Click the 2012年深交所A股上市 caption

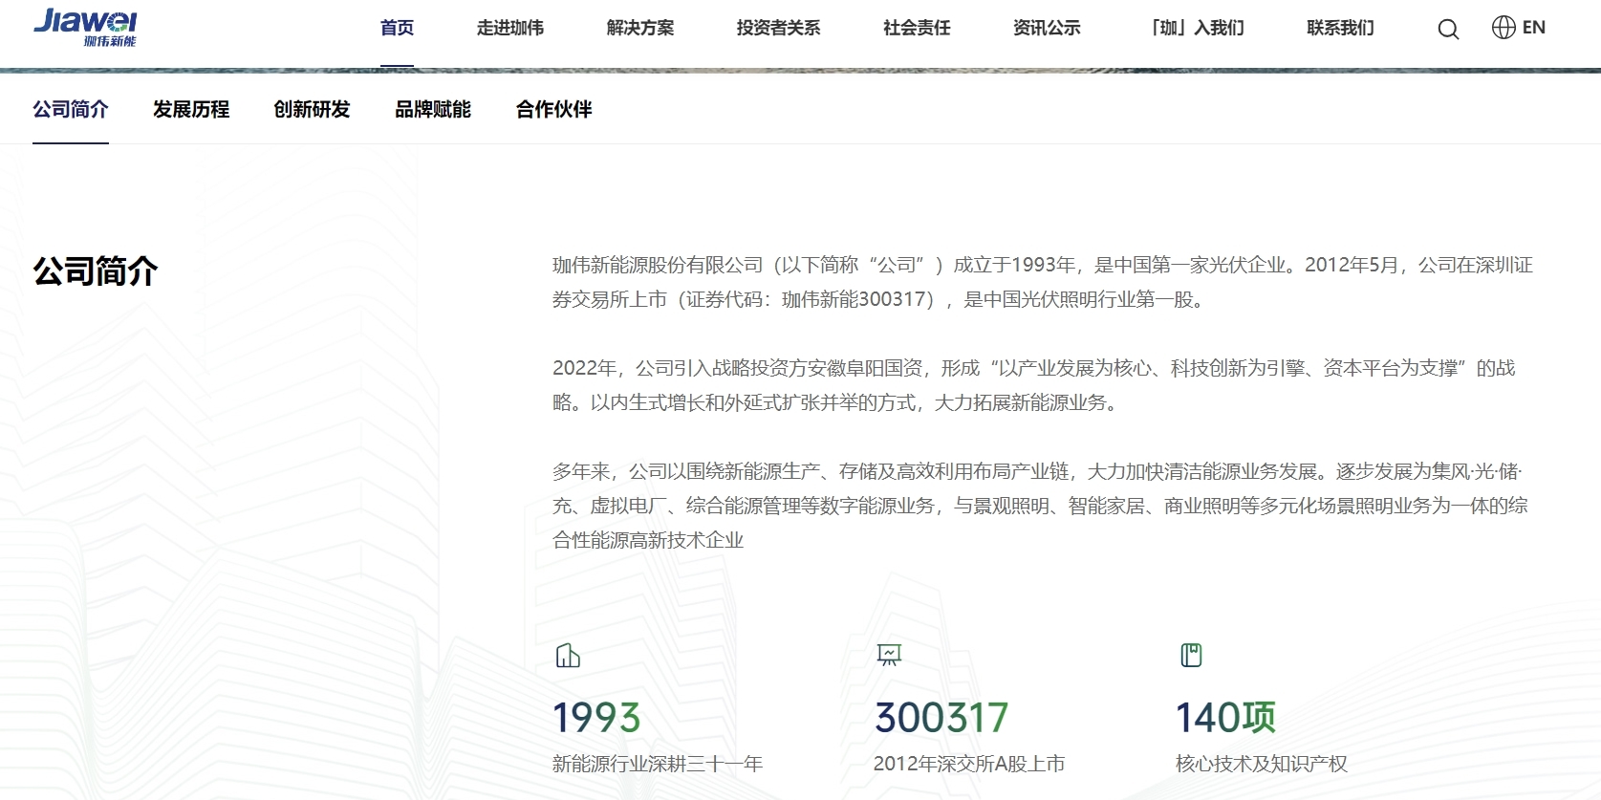pyautogui.click(x=969, y=764)
